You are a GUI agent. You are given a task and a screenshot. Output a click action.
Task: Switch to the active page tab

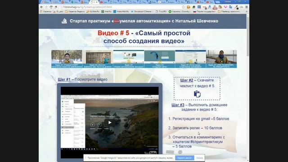(94, 2)
